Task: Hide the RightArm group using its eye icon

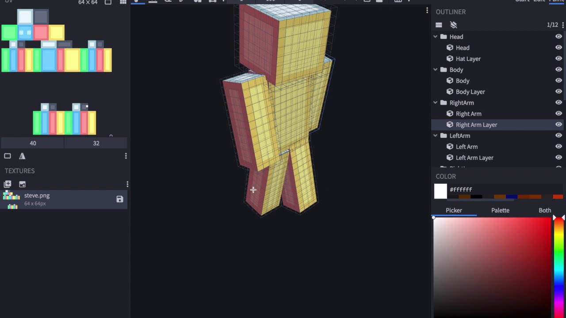Action: (558, 102)
